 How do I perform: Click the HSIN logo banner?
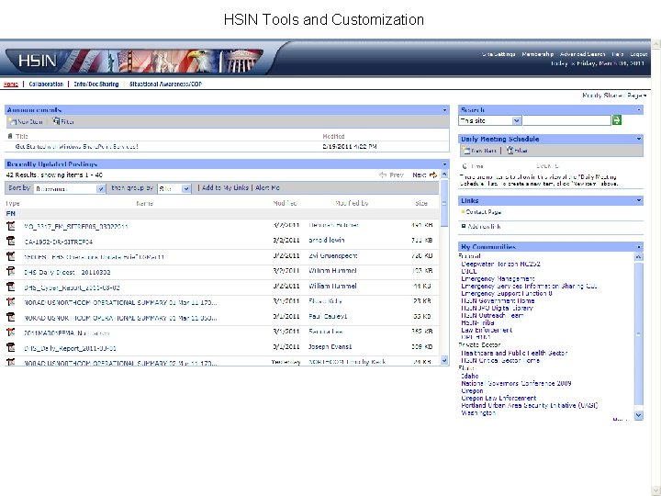(134, 61)
